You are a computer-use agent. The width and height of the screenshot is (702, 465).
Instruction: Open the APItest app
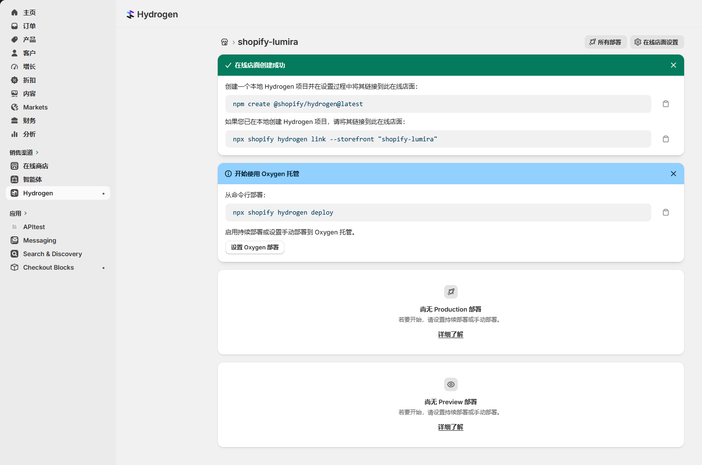click(58, 227)
